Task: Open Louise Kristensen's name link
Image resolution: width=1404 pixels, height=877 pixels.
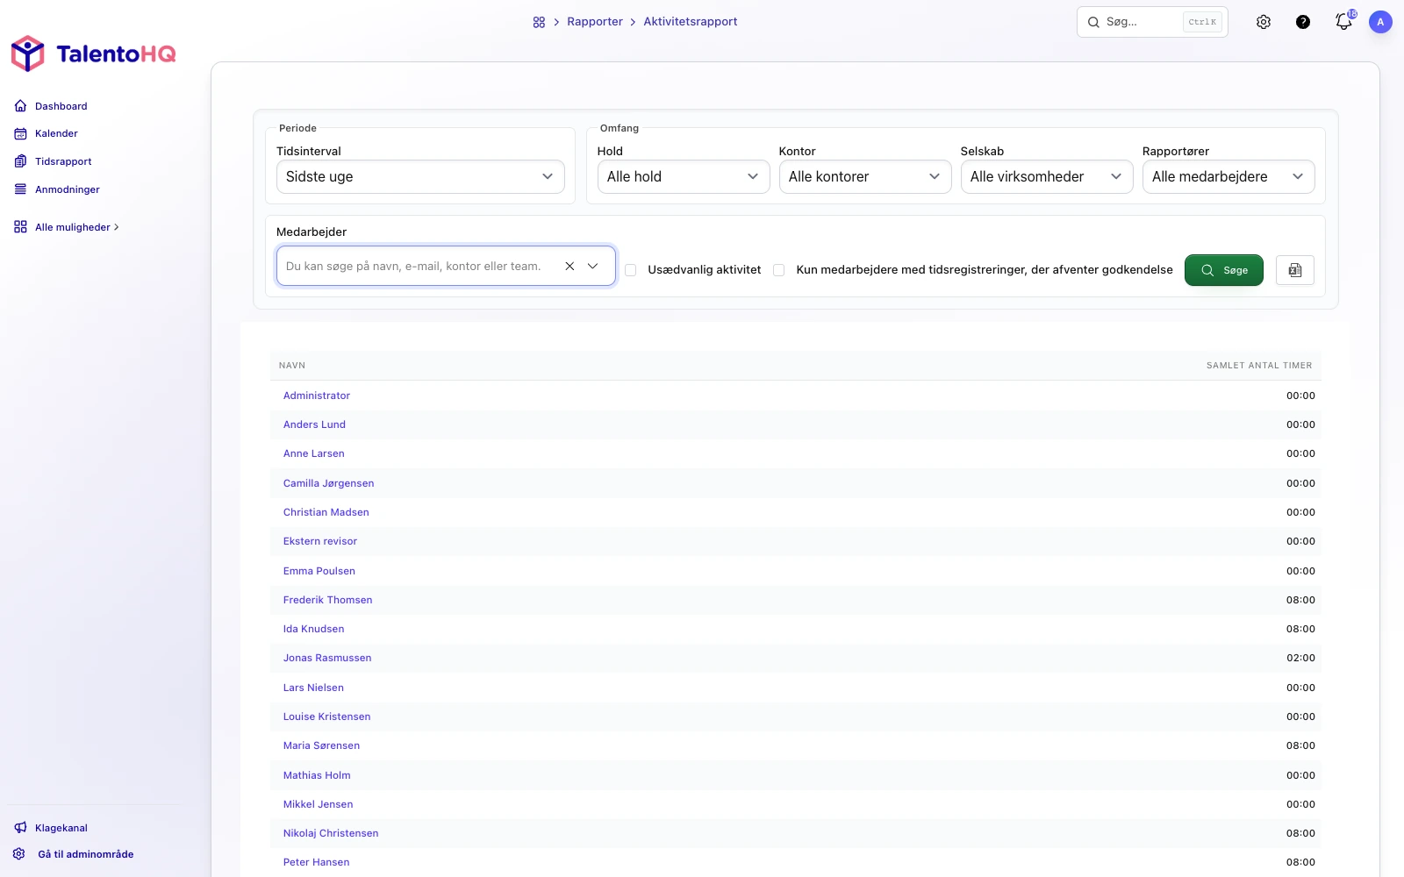Action: (327, 717)
